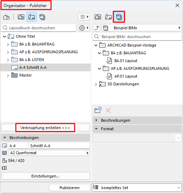Screen dimensions: 183x193
Task: Open the left pane options list menu
Action: 84,17
